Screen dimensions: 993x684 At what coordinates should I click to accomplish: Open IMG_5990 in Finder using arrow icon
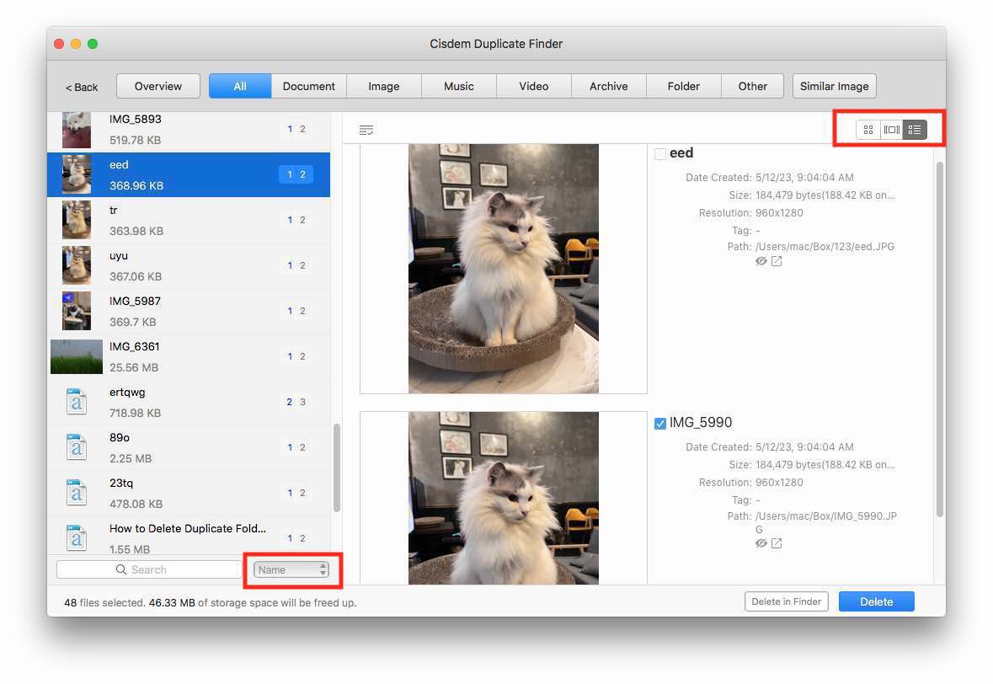(x=776, y=543)
